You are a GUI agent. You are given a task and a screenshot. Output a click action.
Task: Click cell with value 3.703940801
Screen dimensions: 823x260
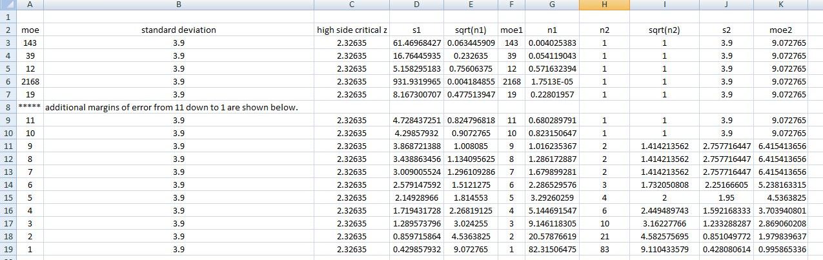point(781,210)
